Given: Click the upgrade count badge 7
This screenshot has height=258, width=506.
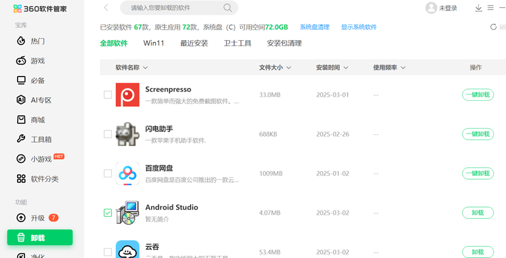Looking at the screenshot, I should coord(54,218).
